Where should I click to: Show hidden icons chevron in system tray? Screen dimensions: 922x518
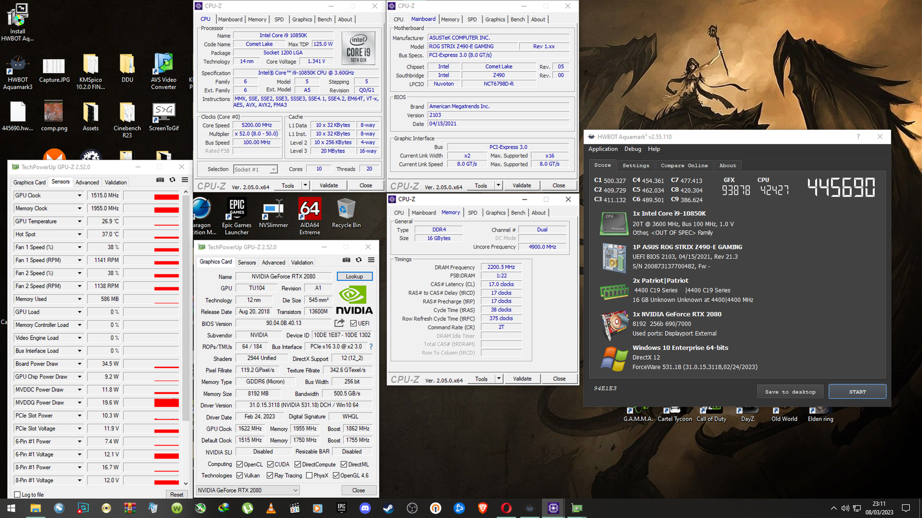(x=834, y=508)
